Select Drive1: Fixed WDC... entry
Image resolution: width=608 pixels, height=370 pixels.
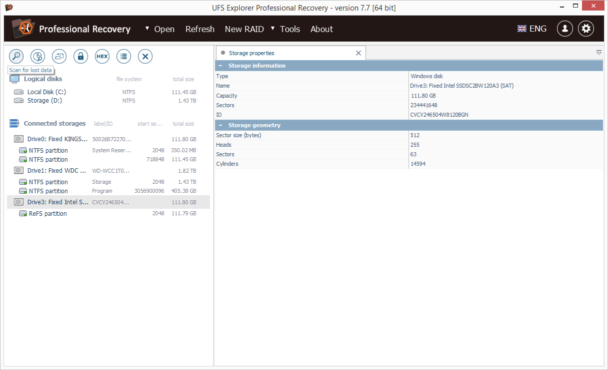[56, 171]
